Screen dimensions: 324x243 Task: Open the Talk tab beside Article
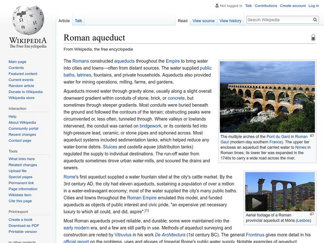click(78, 21)
